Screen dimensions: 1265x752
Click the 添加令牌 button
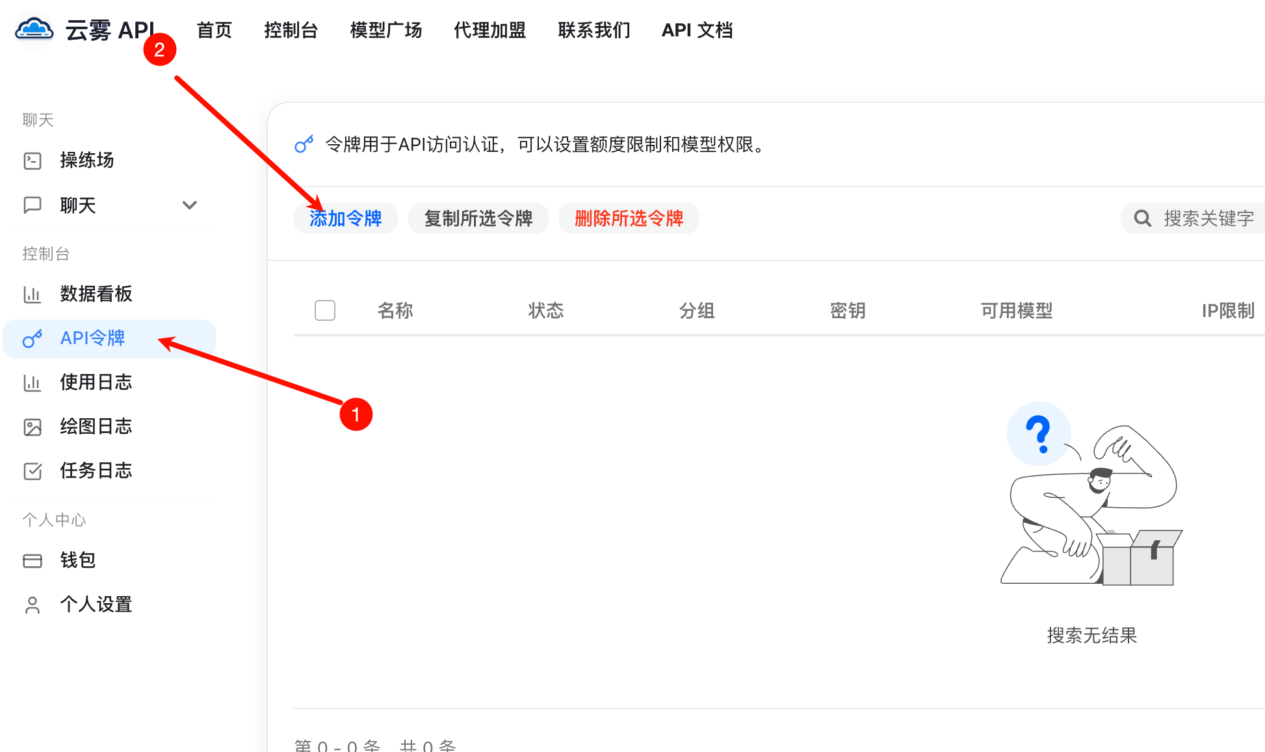pyautogui.click(x=345, y=218)
